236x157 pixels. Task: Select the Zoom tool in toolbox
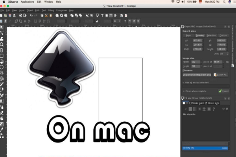(x=2, y=44)
